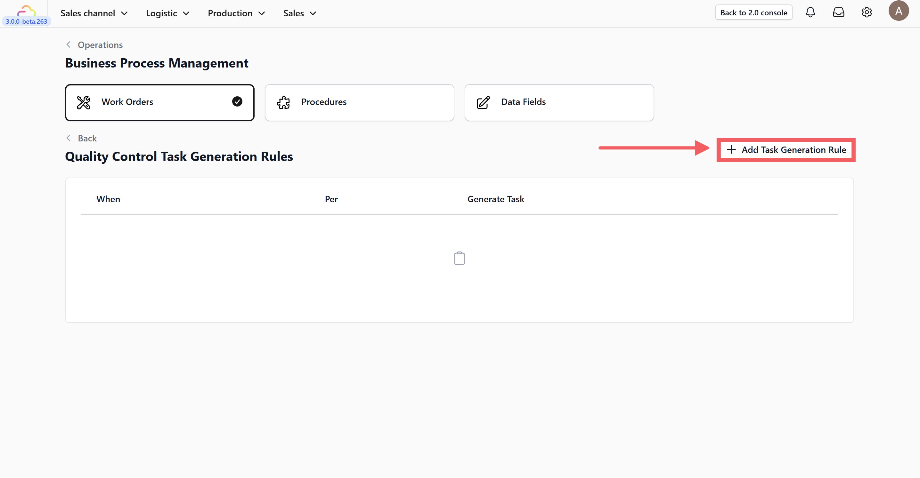The height and width of the screenshot is (478, 920).
Task: Switch to the Procedures tab card
Action: 359,102
